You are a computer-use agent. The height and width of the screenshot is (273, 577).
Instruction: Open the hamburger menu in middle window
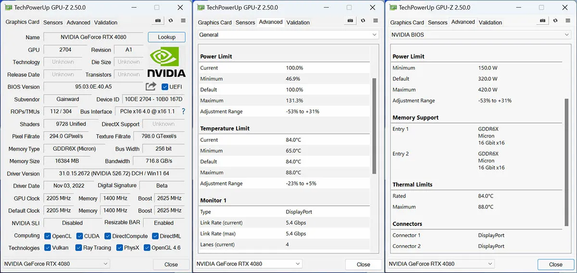pos(376,21)
